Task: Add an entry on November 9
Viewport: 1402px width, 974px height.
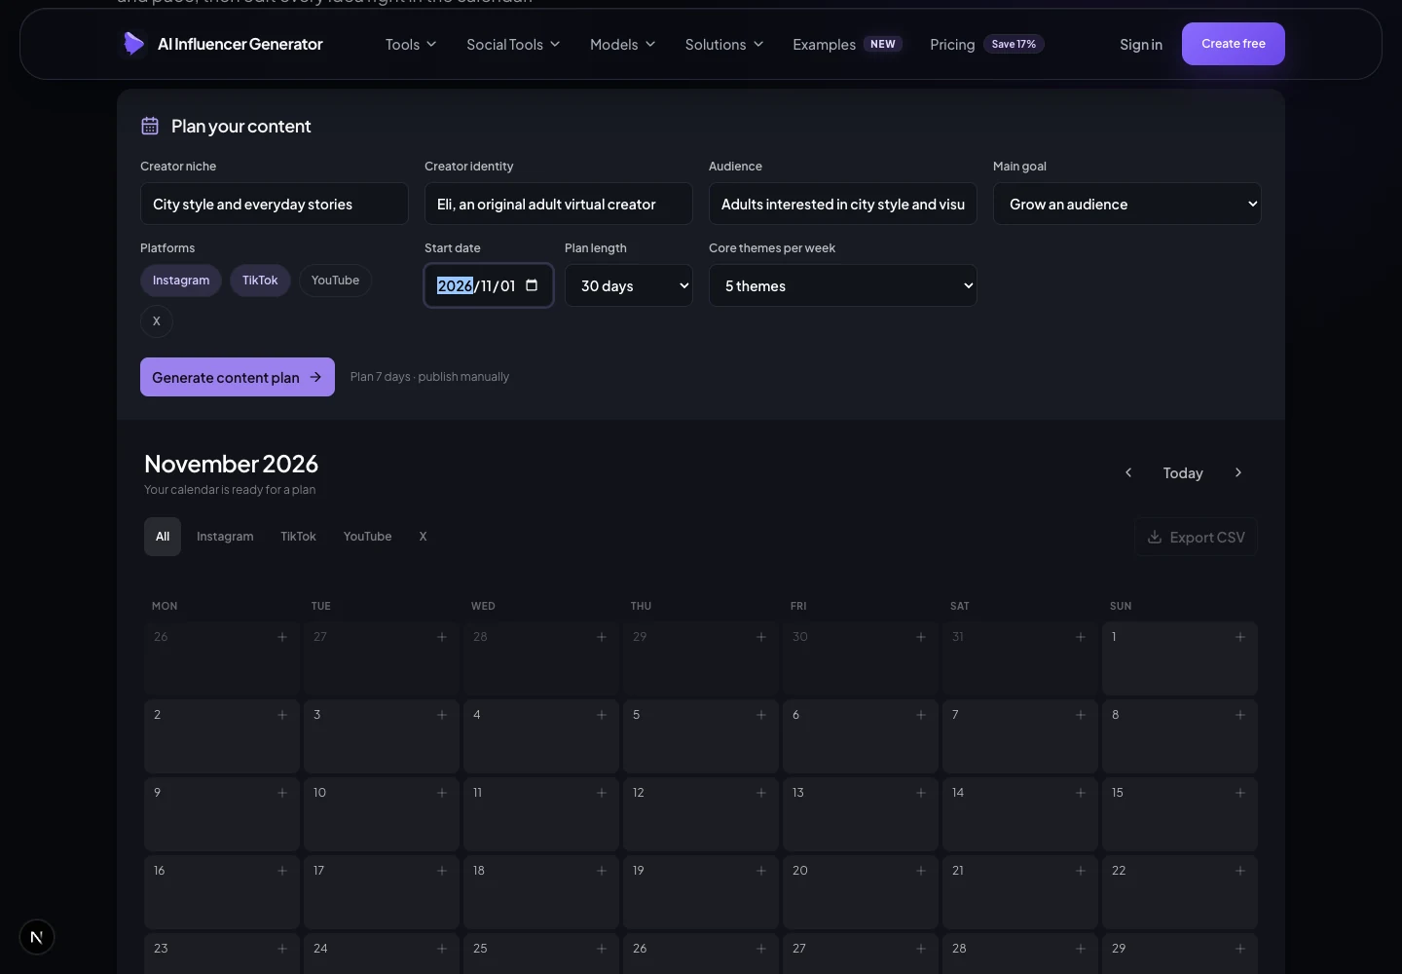Action: click(282, 793)
